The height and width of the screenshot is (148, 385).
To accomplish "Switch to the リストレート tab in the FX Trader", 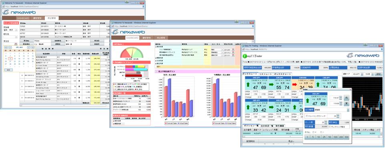I will tap(266, 74).
